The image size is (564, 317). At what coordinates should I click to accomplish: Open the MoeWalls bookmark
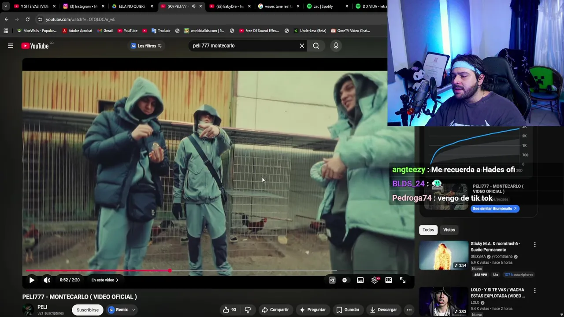[x=37, y=31]
